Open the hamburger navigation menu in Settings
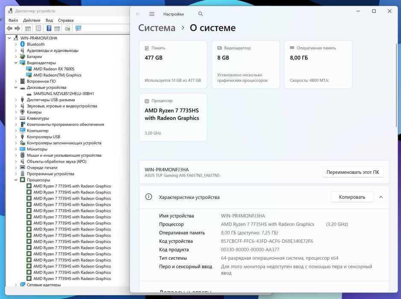This screenshot has height=299, width=401. point(152,14)
